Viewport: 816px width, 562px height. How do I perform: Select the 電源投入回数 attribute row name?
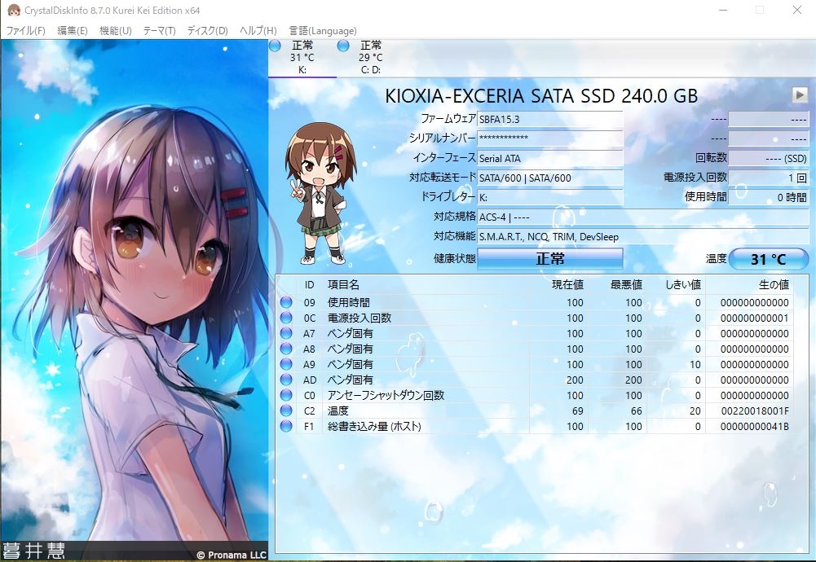tap(359, 318)
